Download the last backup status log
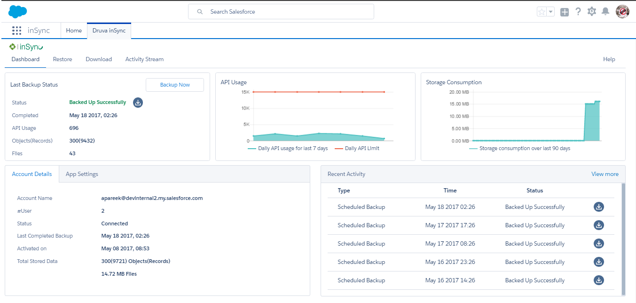 [x=138, y=103]
